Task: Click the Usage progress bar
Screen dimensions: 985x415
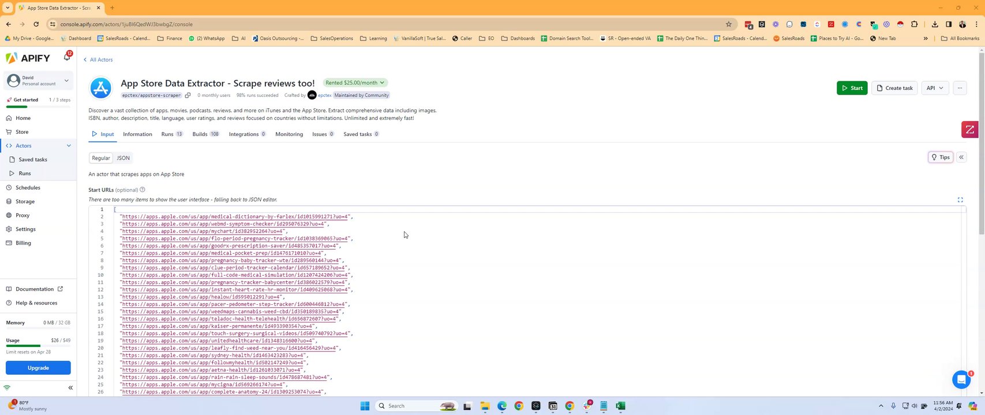Action: click(38, 346)
